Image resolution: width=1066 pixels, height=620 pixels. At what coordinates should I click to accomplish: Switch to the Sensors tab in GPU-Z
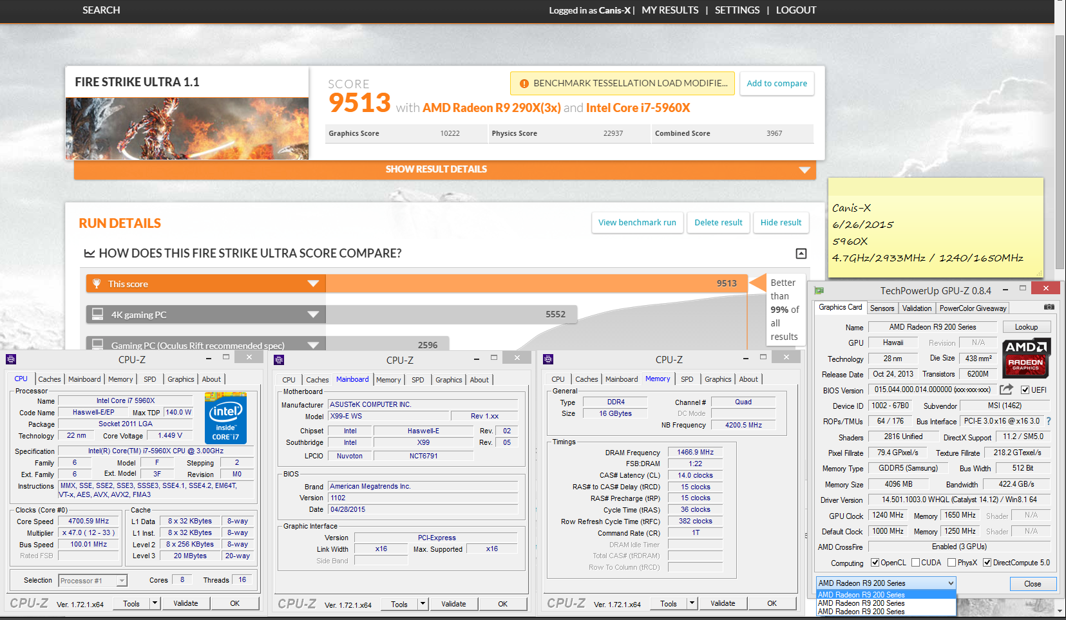[882, 308]
